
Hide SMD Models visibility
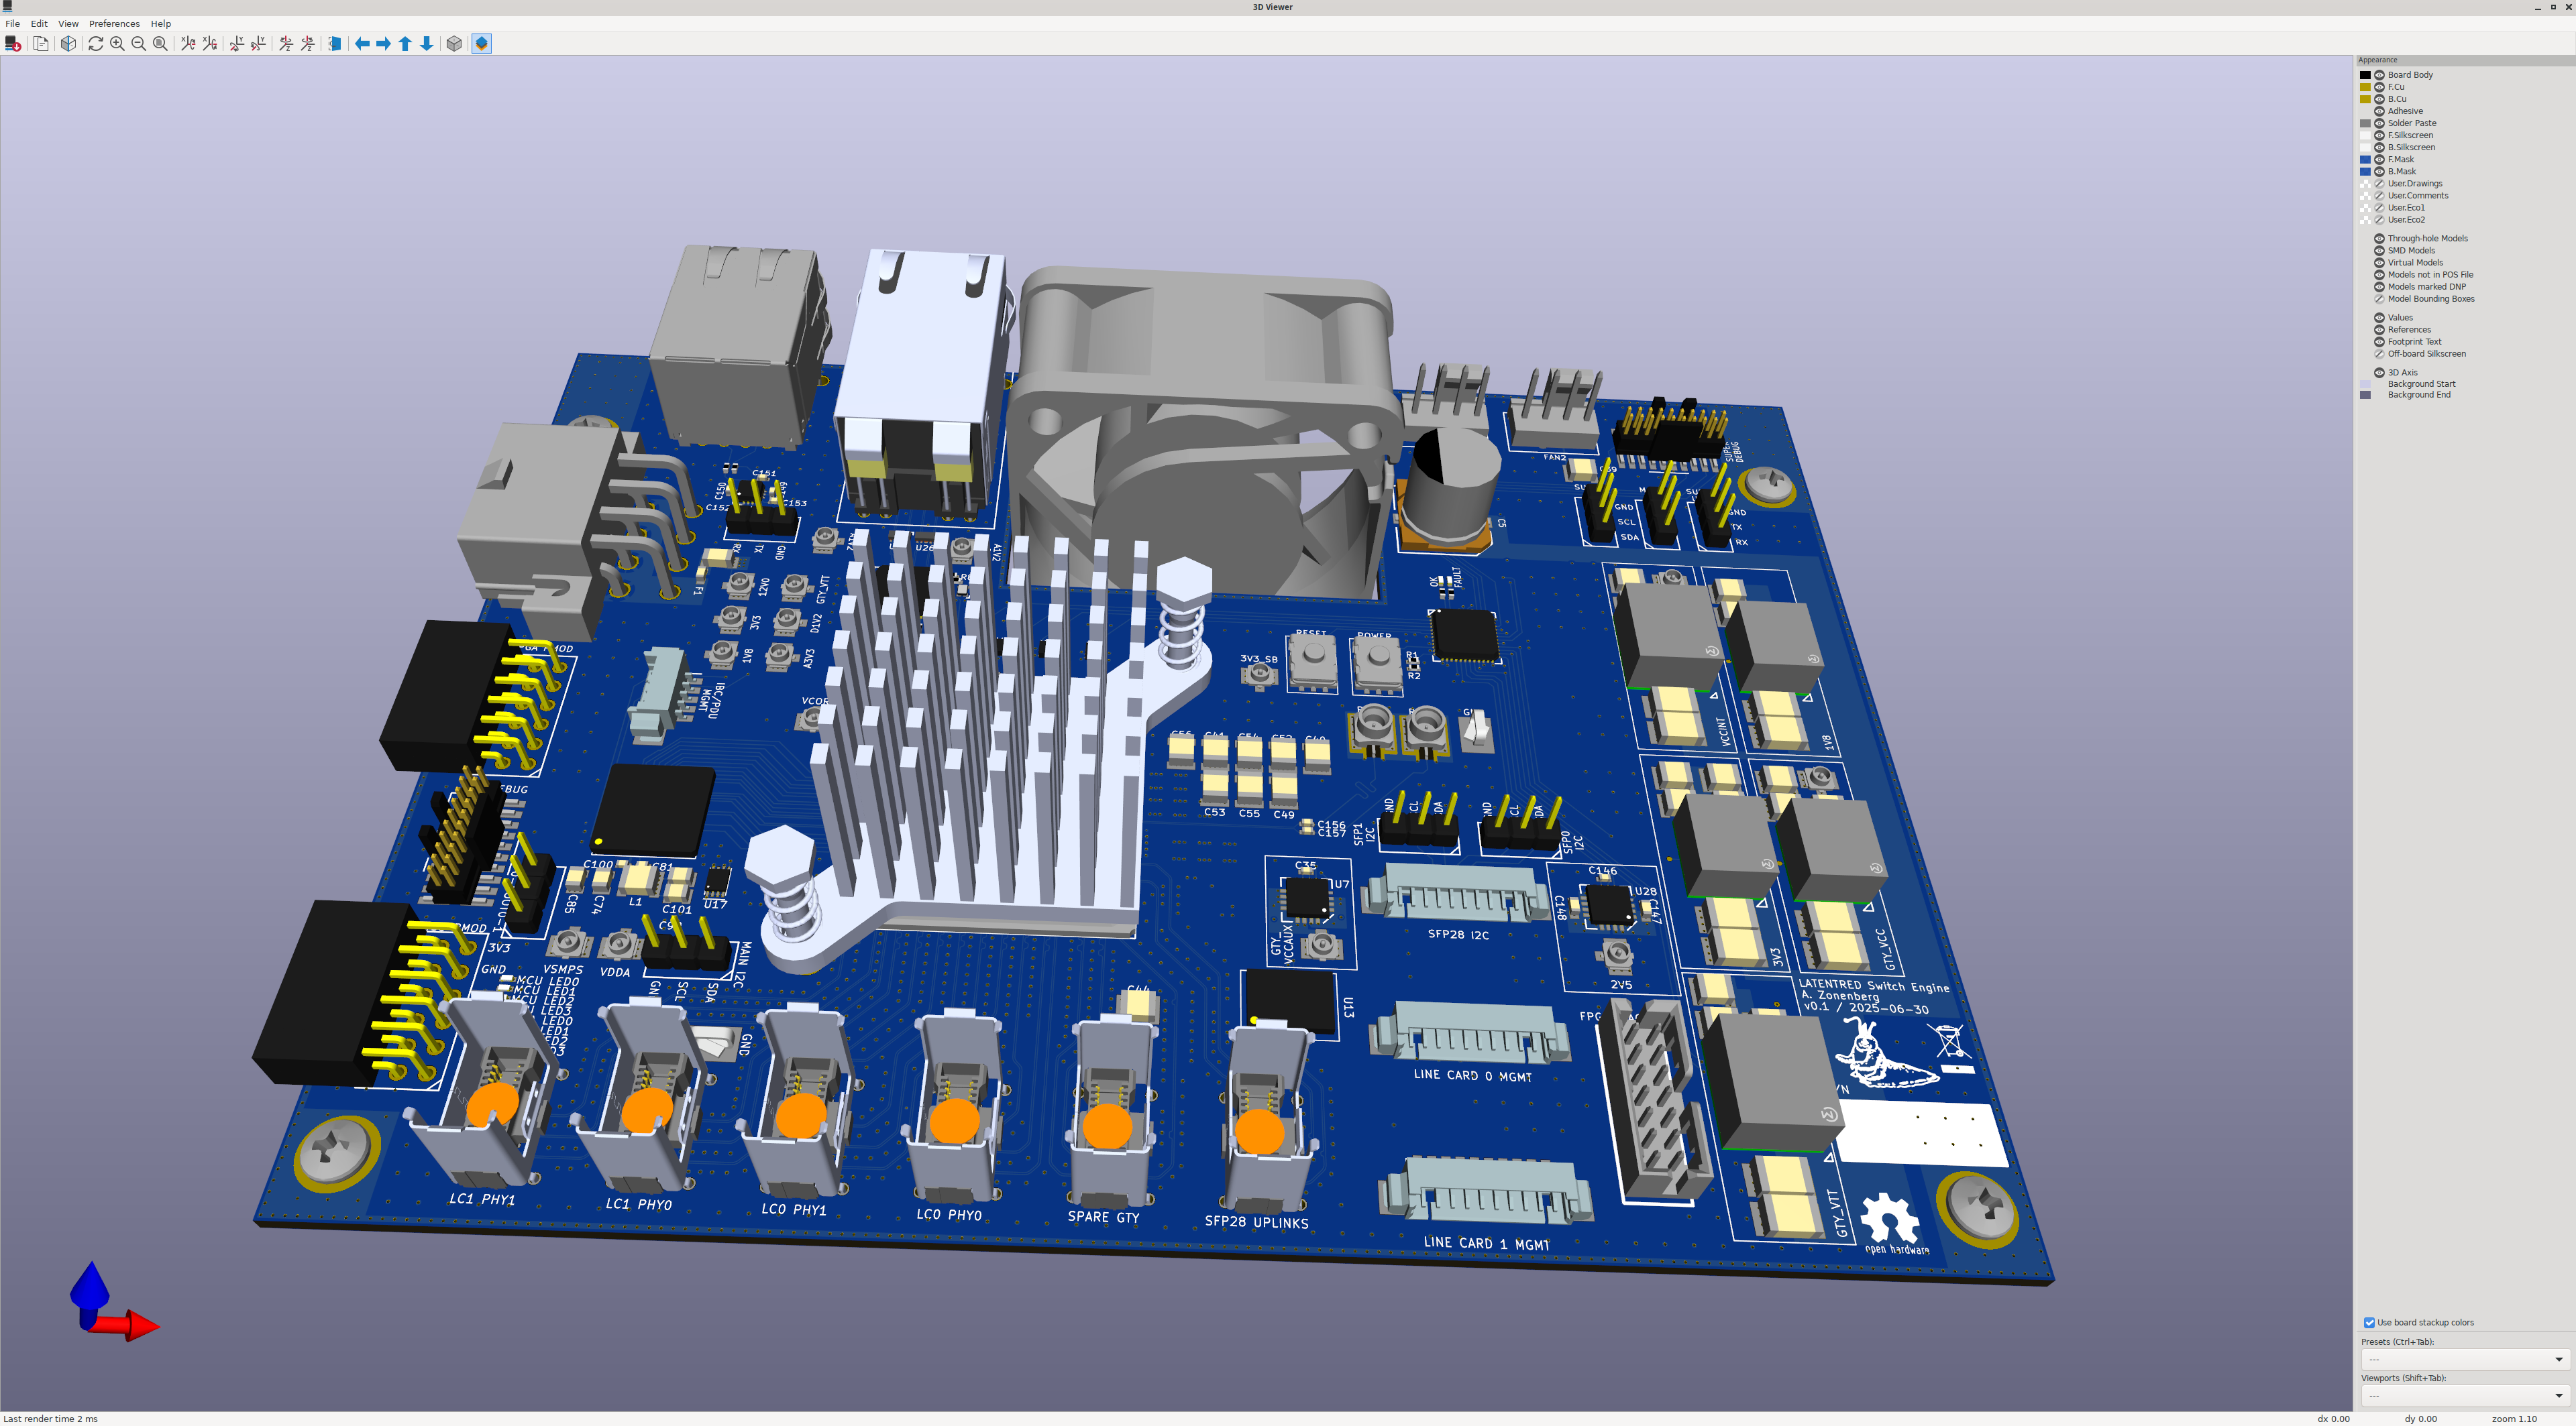point(2379,251)
